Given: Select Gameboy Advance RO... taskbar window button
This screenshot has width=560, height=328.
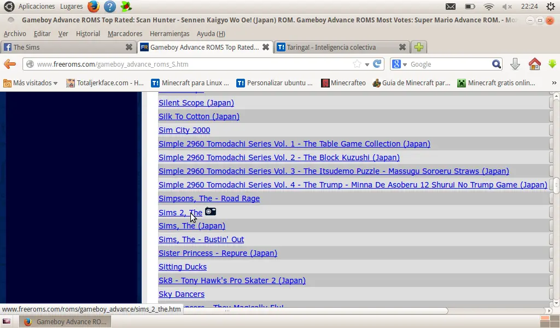Looking at the screenshot, I should (x=65, y=321).
